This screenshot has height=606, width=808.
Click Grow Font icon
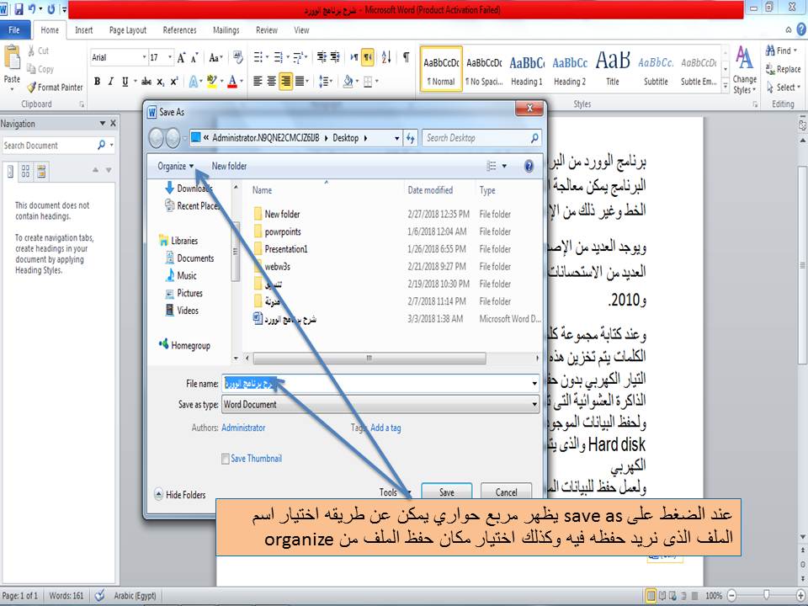[x=181, y=58]
